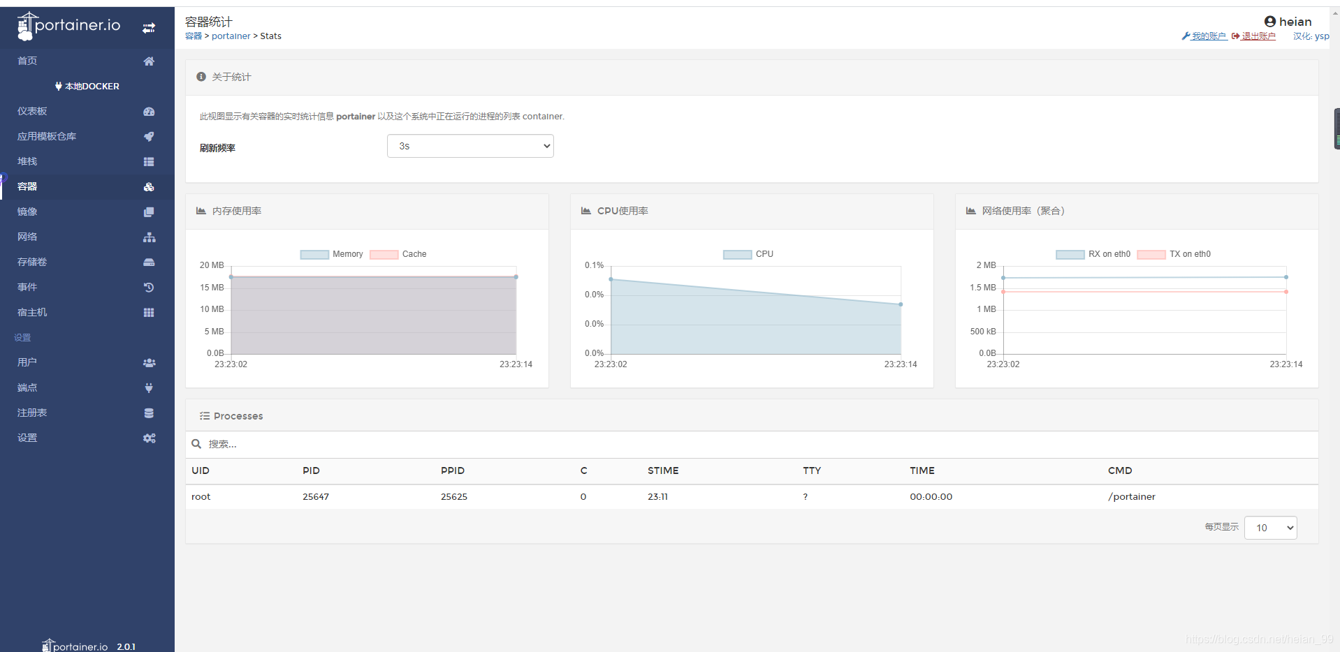This screenshot has width=1340, height=652.
Task: Click the plug icon next to 端点
Action: (x=149, y=388)
